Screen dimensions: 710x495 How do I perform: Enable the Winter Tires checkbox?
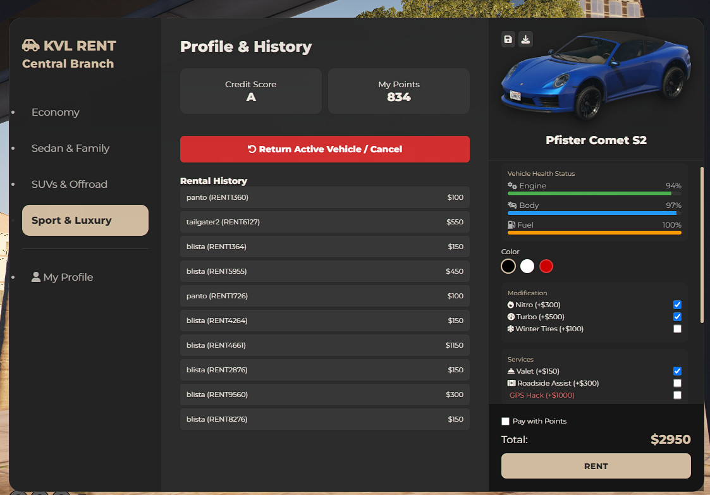(x=677, y=329)
